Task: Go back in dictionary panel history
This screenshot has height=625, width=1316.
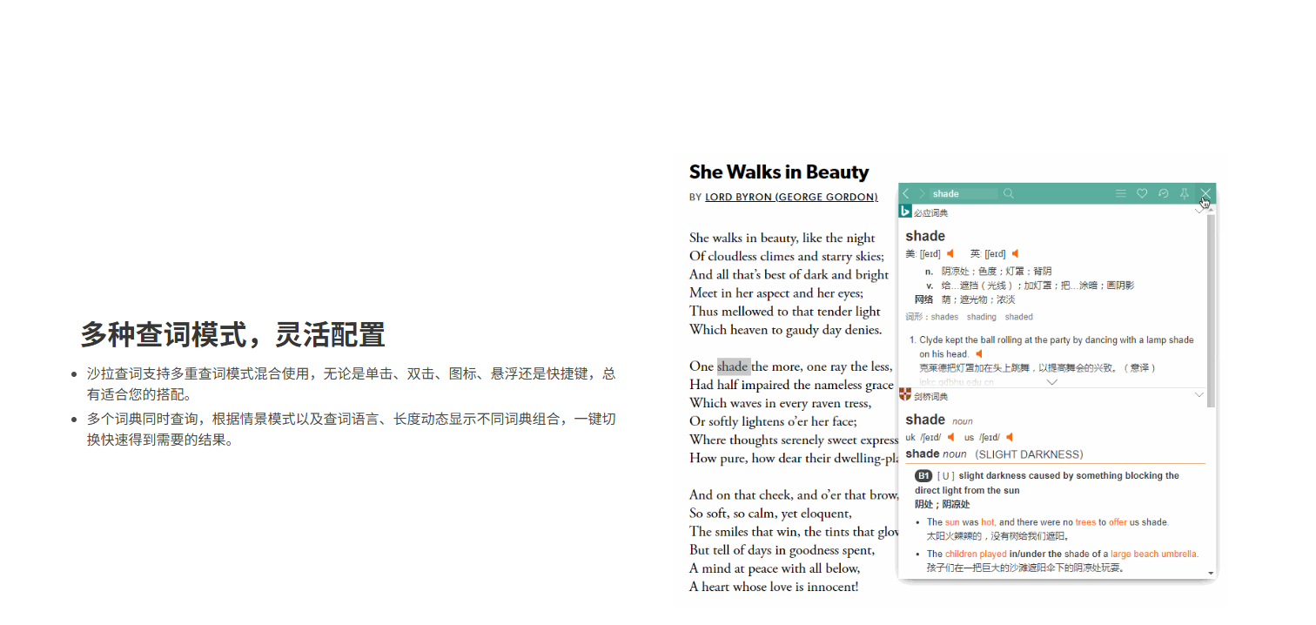Action: point(906,193)
